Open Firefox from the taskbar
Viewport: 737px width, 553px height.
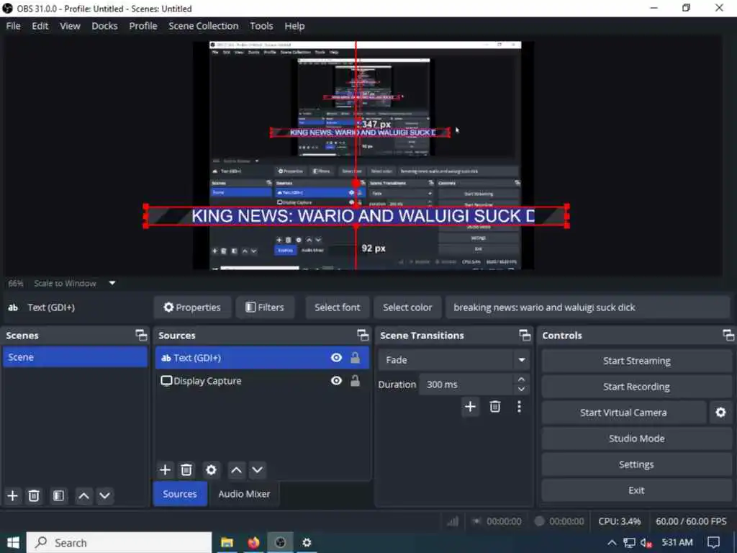254,543
